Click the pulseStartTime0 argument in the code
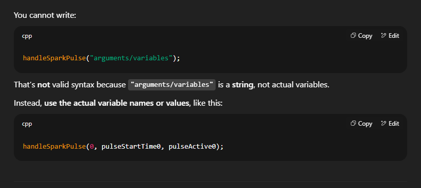The width and height of the screenshot is (421, 188). 131,147
